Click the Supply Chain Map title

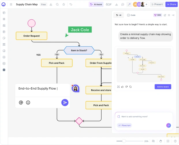27,4
